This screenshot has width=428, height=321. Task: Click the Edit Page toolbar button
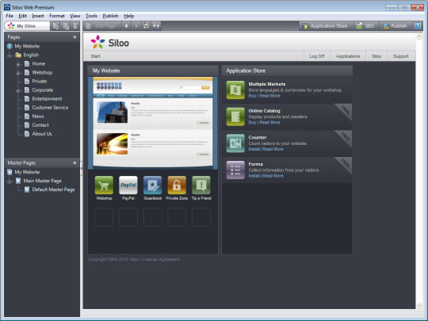pyautogui.click(x=101, y=26)
